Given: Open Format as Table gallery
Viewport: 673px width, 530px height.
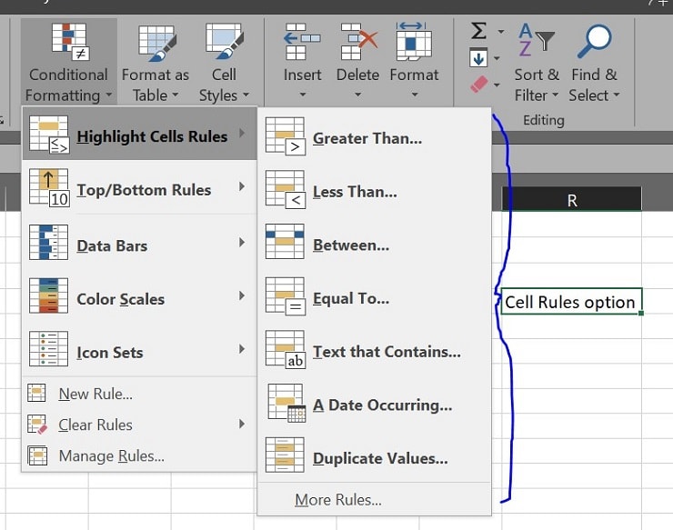Looking at the screenshot, I should click(x=156, y=43).
